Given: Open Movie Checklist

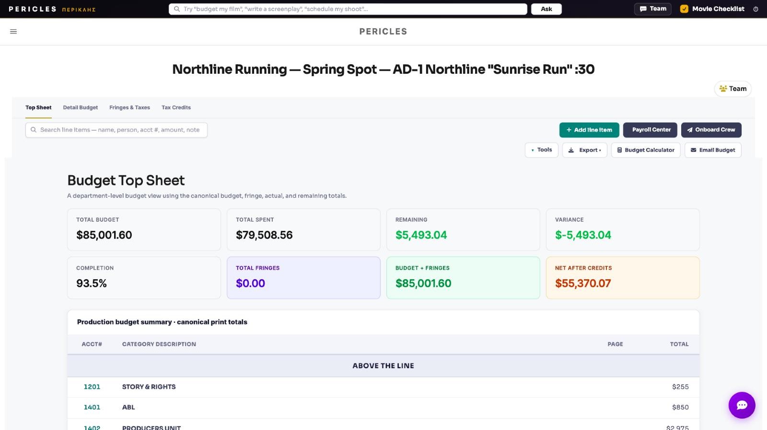Looking at the screenshot, I should click(x=712, y=9).
